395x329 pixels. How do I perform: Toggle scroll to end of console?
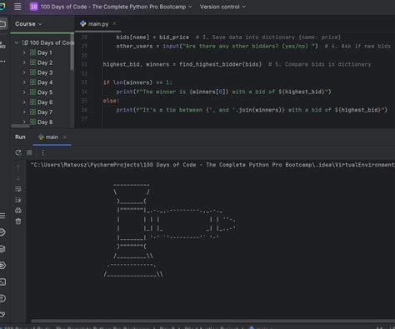click(18, 200)
